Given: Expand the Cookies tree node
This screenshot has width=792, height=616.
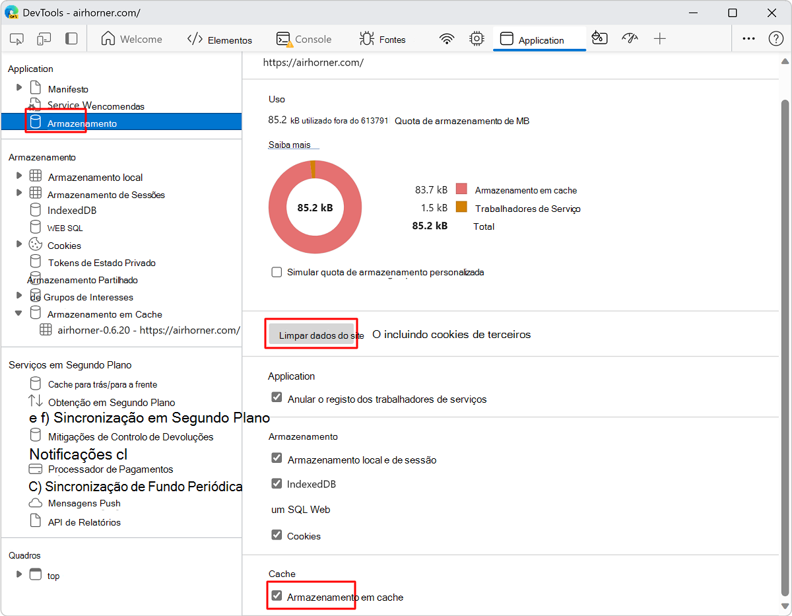Looking at the screenshot, I should pos(19,245).
